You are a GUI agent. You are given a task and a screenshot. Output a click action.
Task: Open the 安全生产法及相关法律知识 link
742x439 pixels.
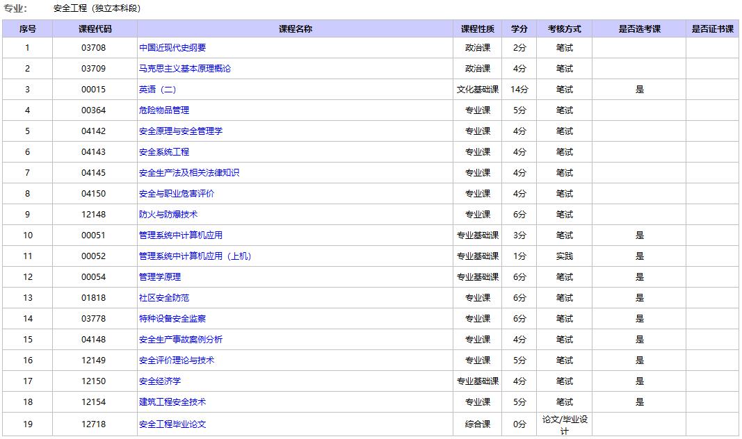tap(189, 172)
